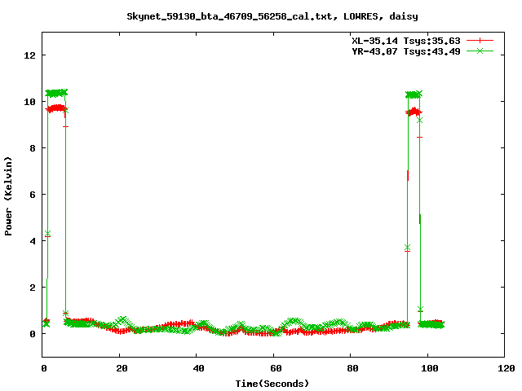Click the y-axis tick label "4"

(x=33, y=241)
